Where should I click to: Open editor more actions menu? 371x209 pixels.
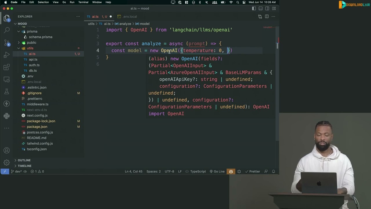click(274, 17)
